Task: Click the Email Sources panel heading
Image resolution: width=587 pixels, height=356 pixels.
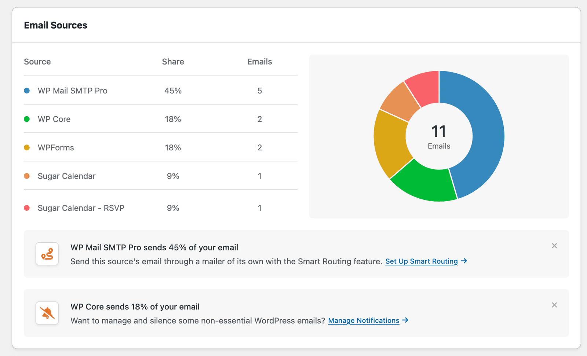Action: [x=56, y=25]
